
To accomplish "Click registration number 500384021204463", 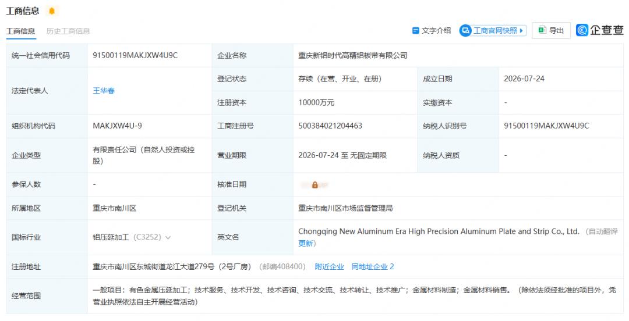I will click(330, 126).
